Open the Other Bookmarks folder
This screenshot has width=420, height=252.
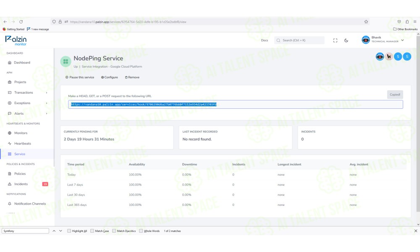pyautogui.click(x=405, y=29)
